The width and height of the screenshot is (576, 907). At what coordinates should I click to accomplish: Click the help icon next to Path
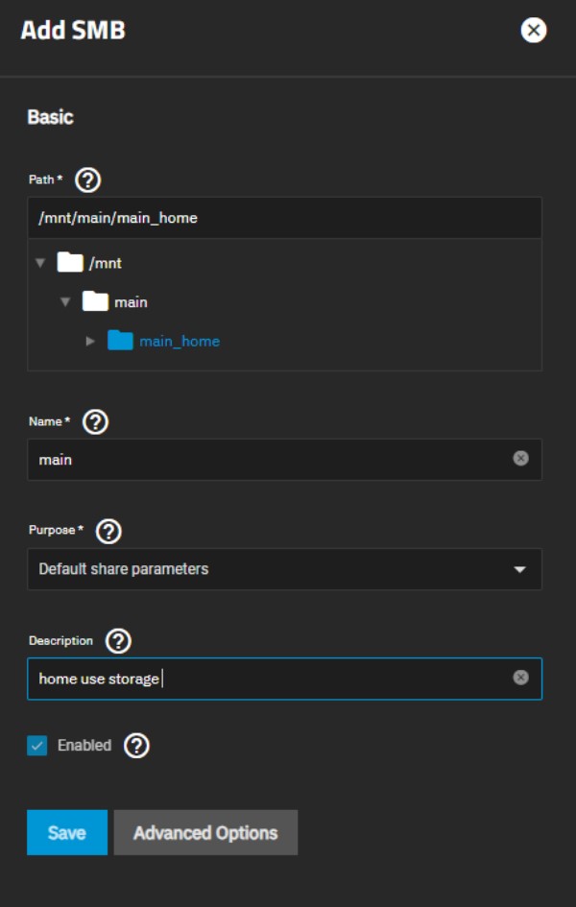pyautogui.click(x=88, y=179)
